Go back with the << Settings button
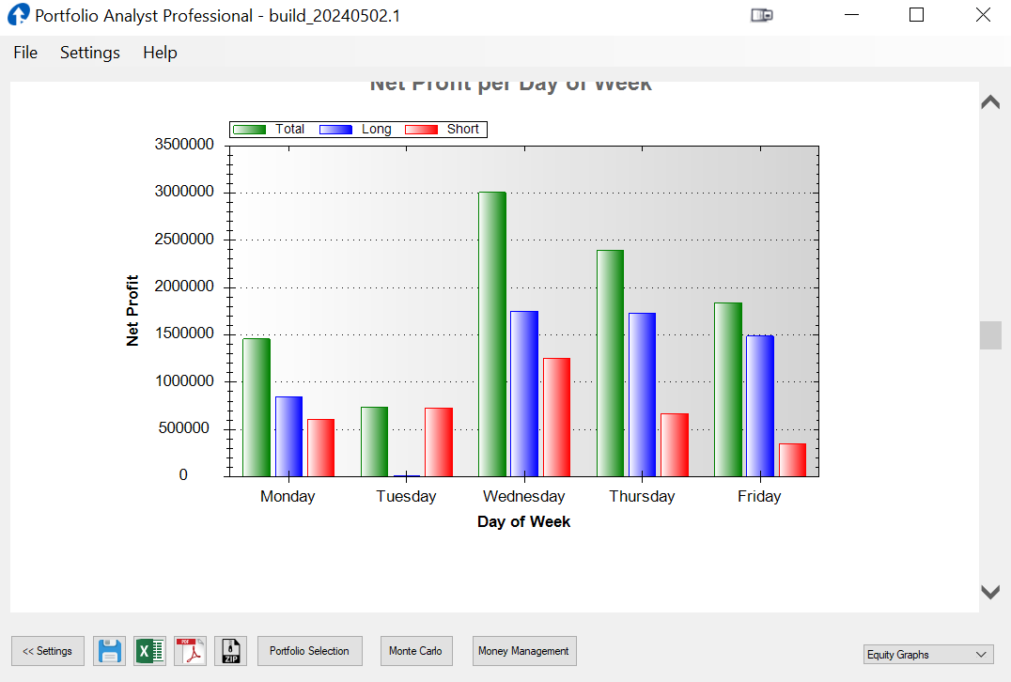This screenshot has height=682, width=1011. click(x=48, y=651)
